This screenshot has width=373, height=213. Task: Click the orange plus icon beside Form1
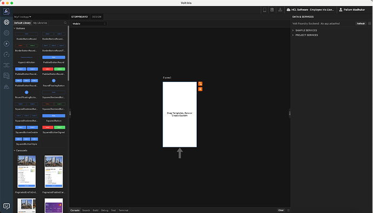[x=201, y=89]
